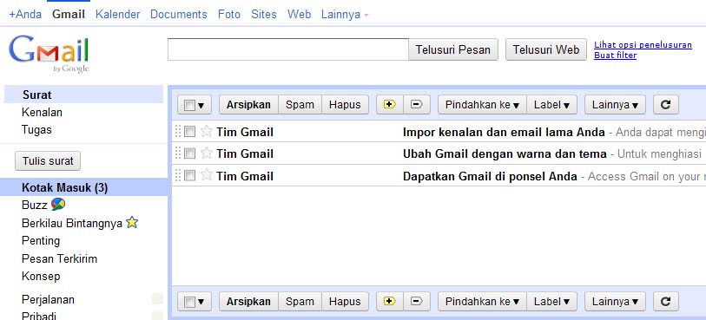Open top 'Label' dropdown
This screenshot has width=706, height=320.
coord(551,105)
